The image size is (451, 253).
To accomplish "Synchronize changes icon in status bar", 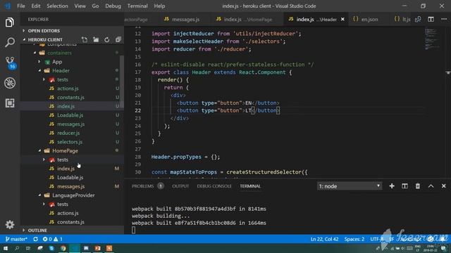I will (x=35, y=239).
